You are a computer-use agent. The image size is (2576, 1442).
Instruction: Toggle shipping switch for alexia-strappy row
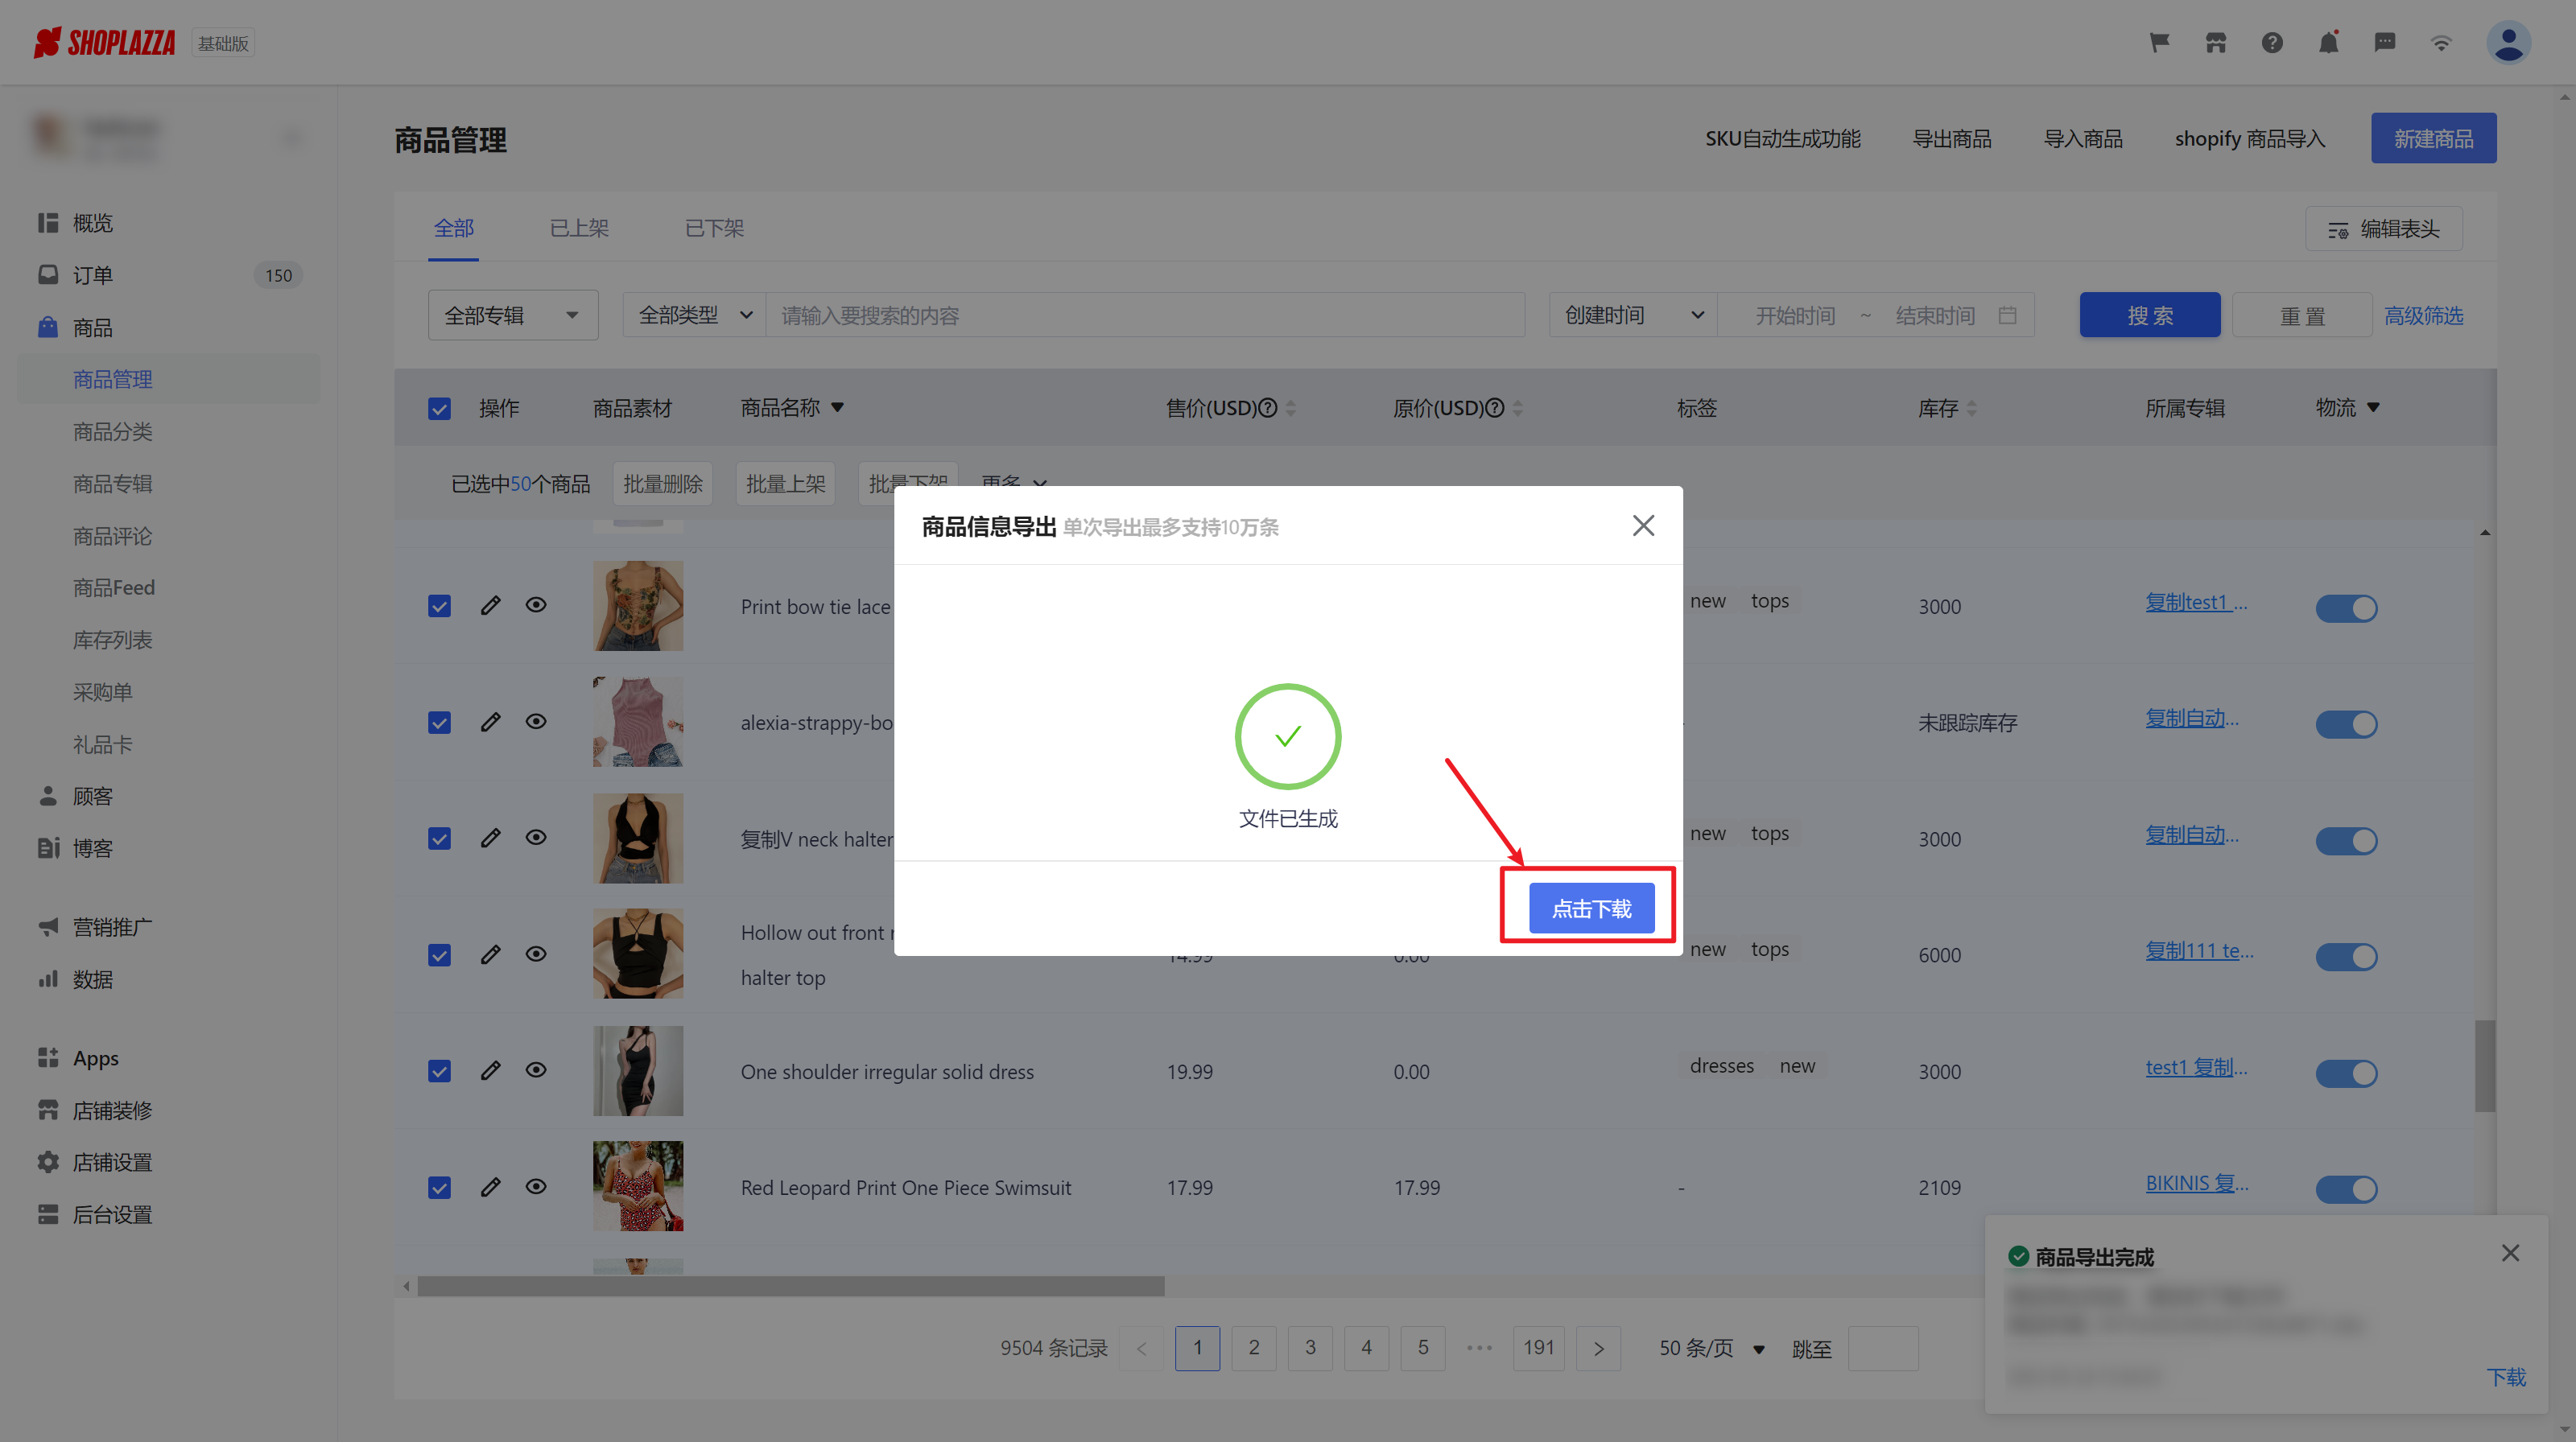tap(2346, 723)
